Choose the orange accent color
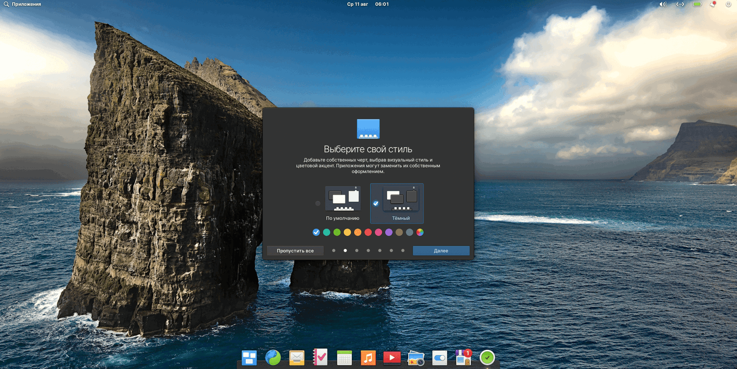Image resolution: width=737 pixels, height=369 pixels. [x=358, y=232]
